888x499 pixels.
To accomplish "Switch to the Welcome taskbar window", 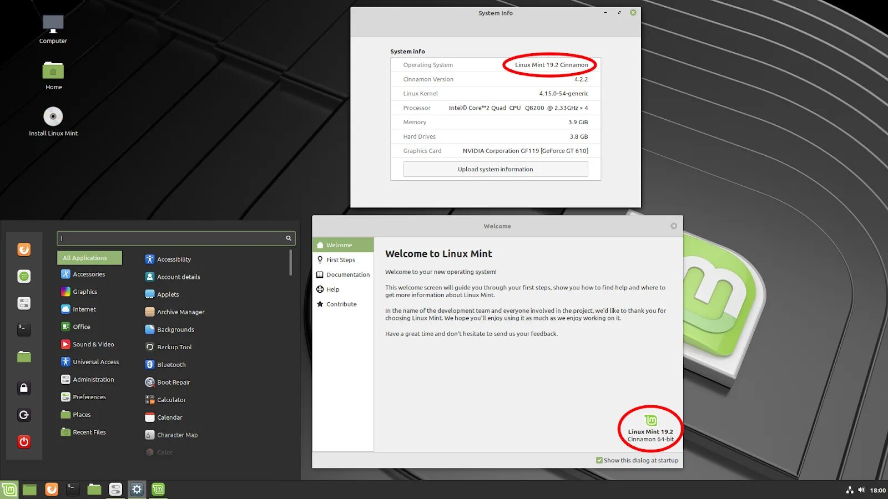I will click(x=158, y=489).
